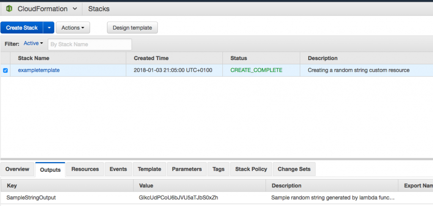Open the Template tab
433x206 pixels.
tap(149, 169)
